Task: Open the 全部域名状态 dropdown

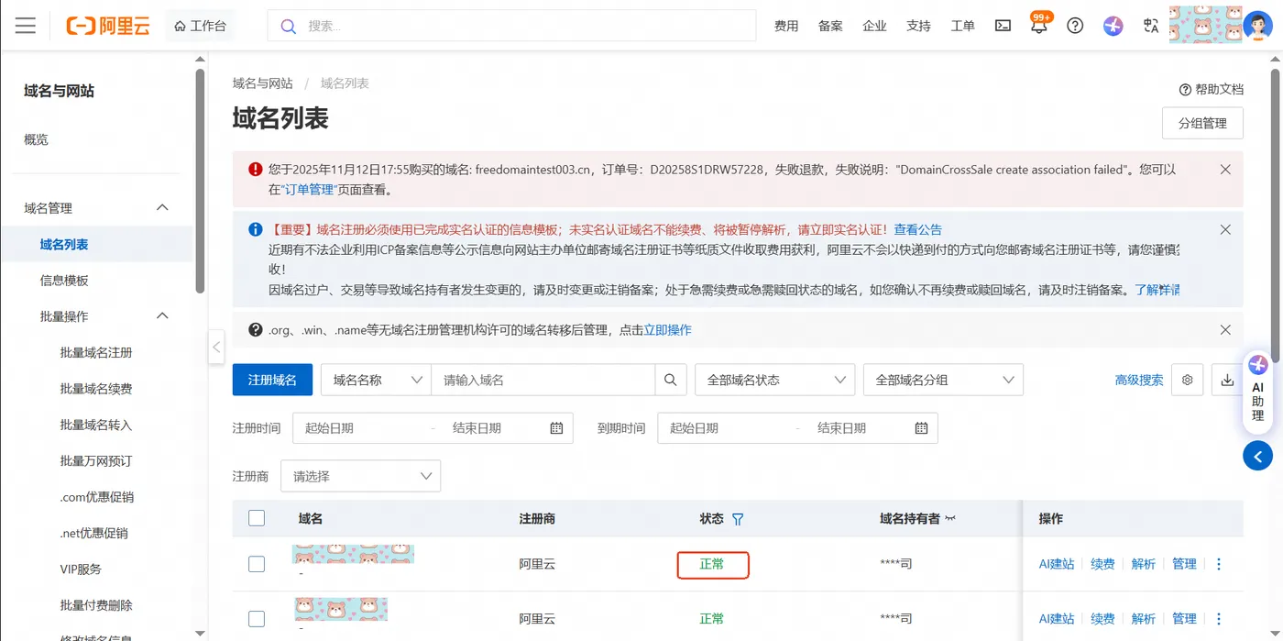Action: point(774,379)
